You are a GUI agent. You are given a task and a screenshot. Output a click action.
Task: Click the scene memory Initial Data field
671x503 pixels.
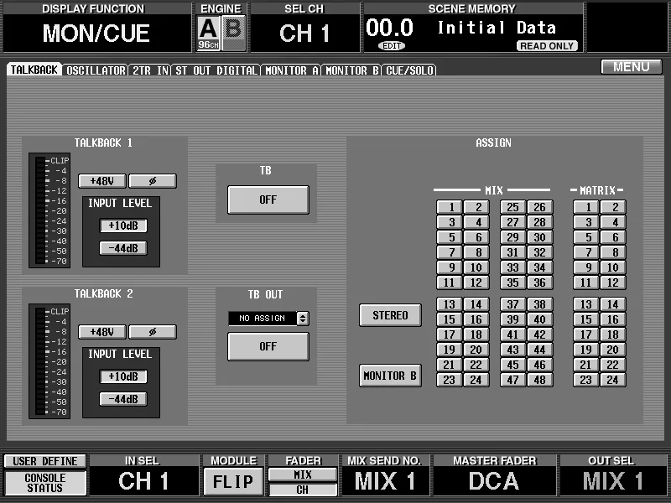click(497, 28)
